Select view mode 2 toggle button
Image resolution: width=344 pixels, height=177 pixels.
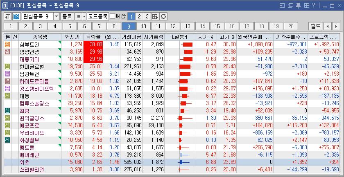click(x=139, y=16)
